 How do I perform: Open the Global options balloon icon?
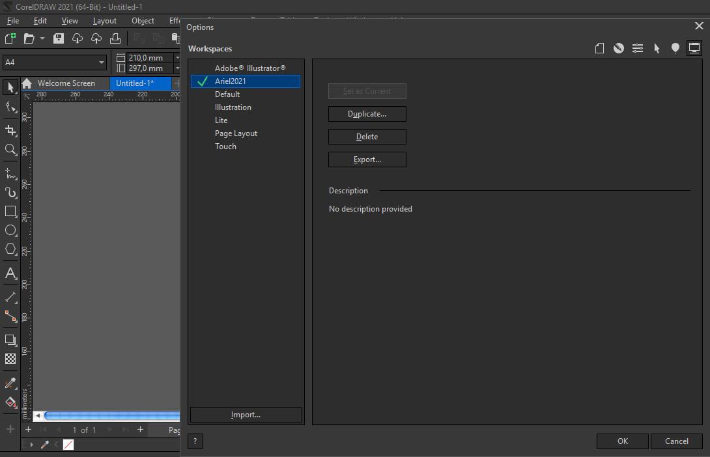pos(675,48)
